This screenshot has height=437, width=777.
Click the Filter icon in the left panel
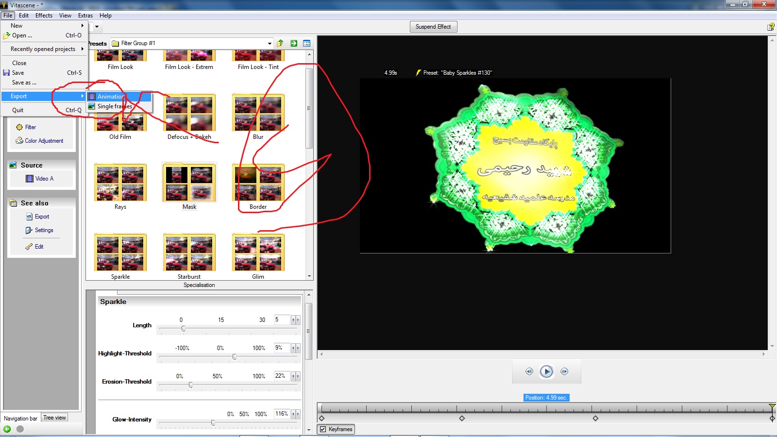click(19, 127)
